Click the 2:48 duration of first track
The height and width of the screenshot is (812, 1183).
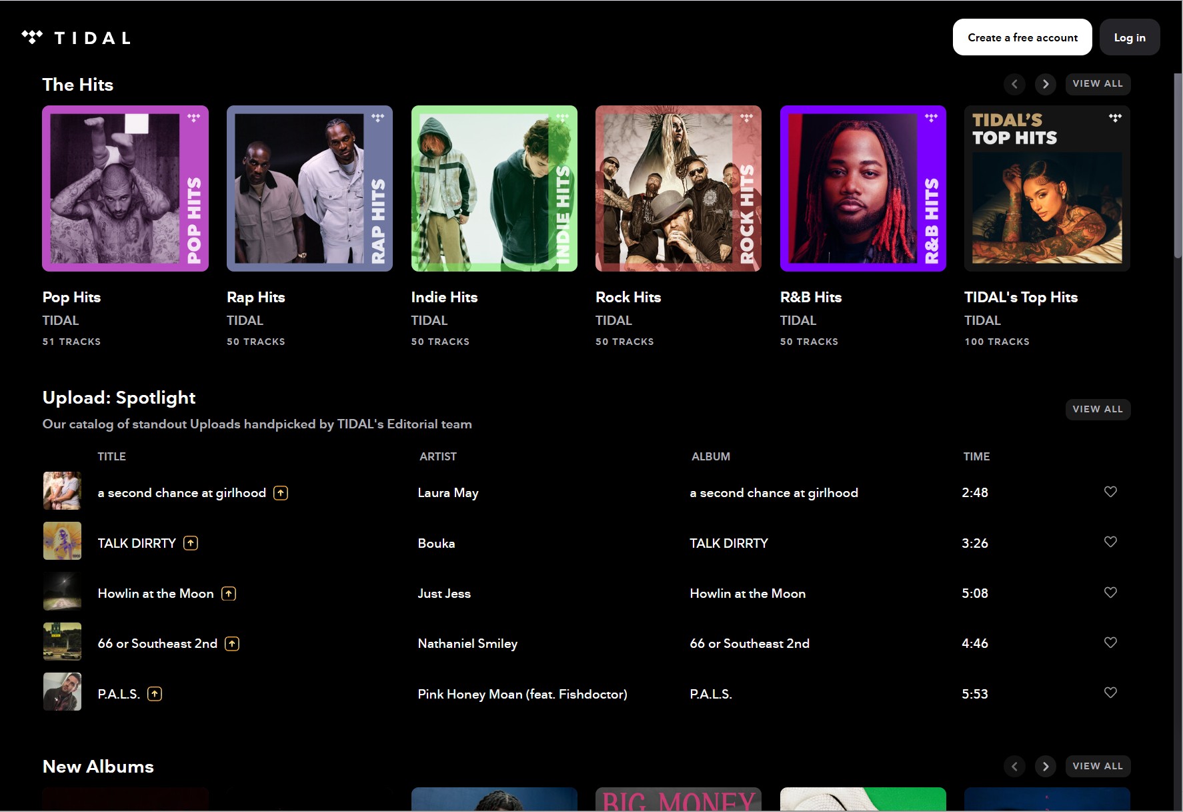[x=975, y=493]
